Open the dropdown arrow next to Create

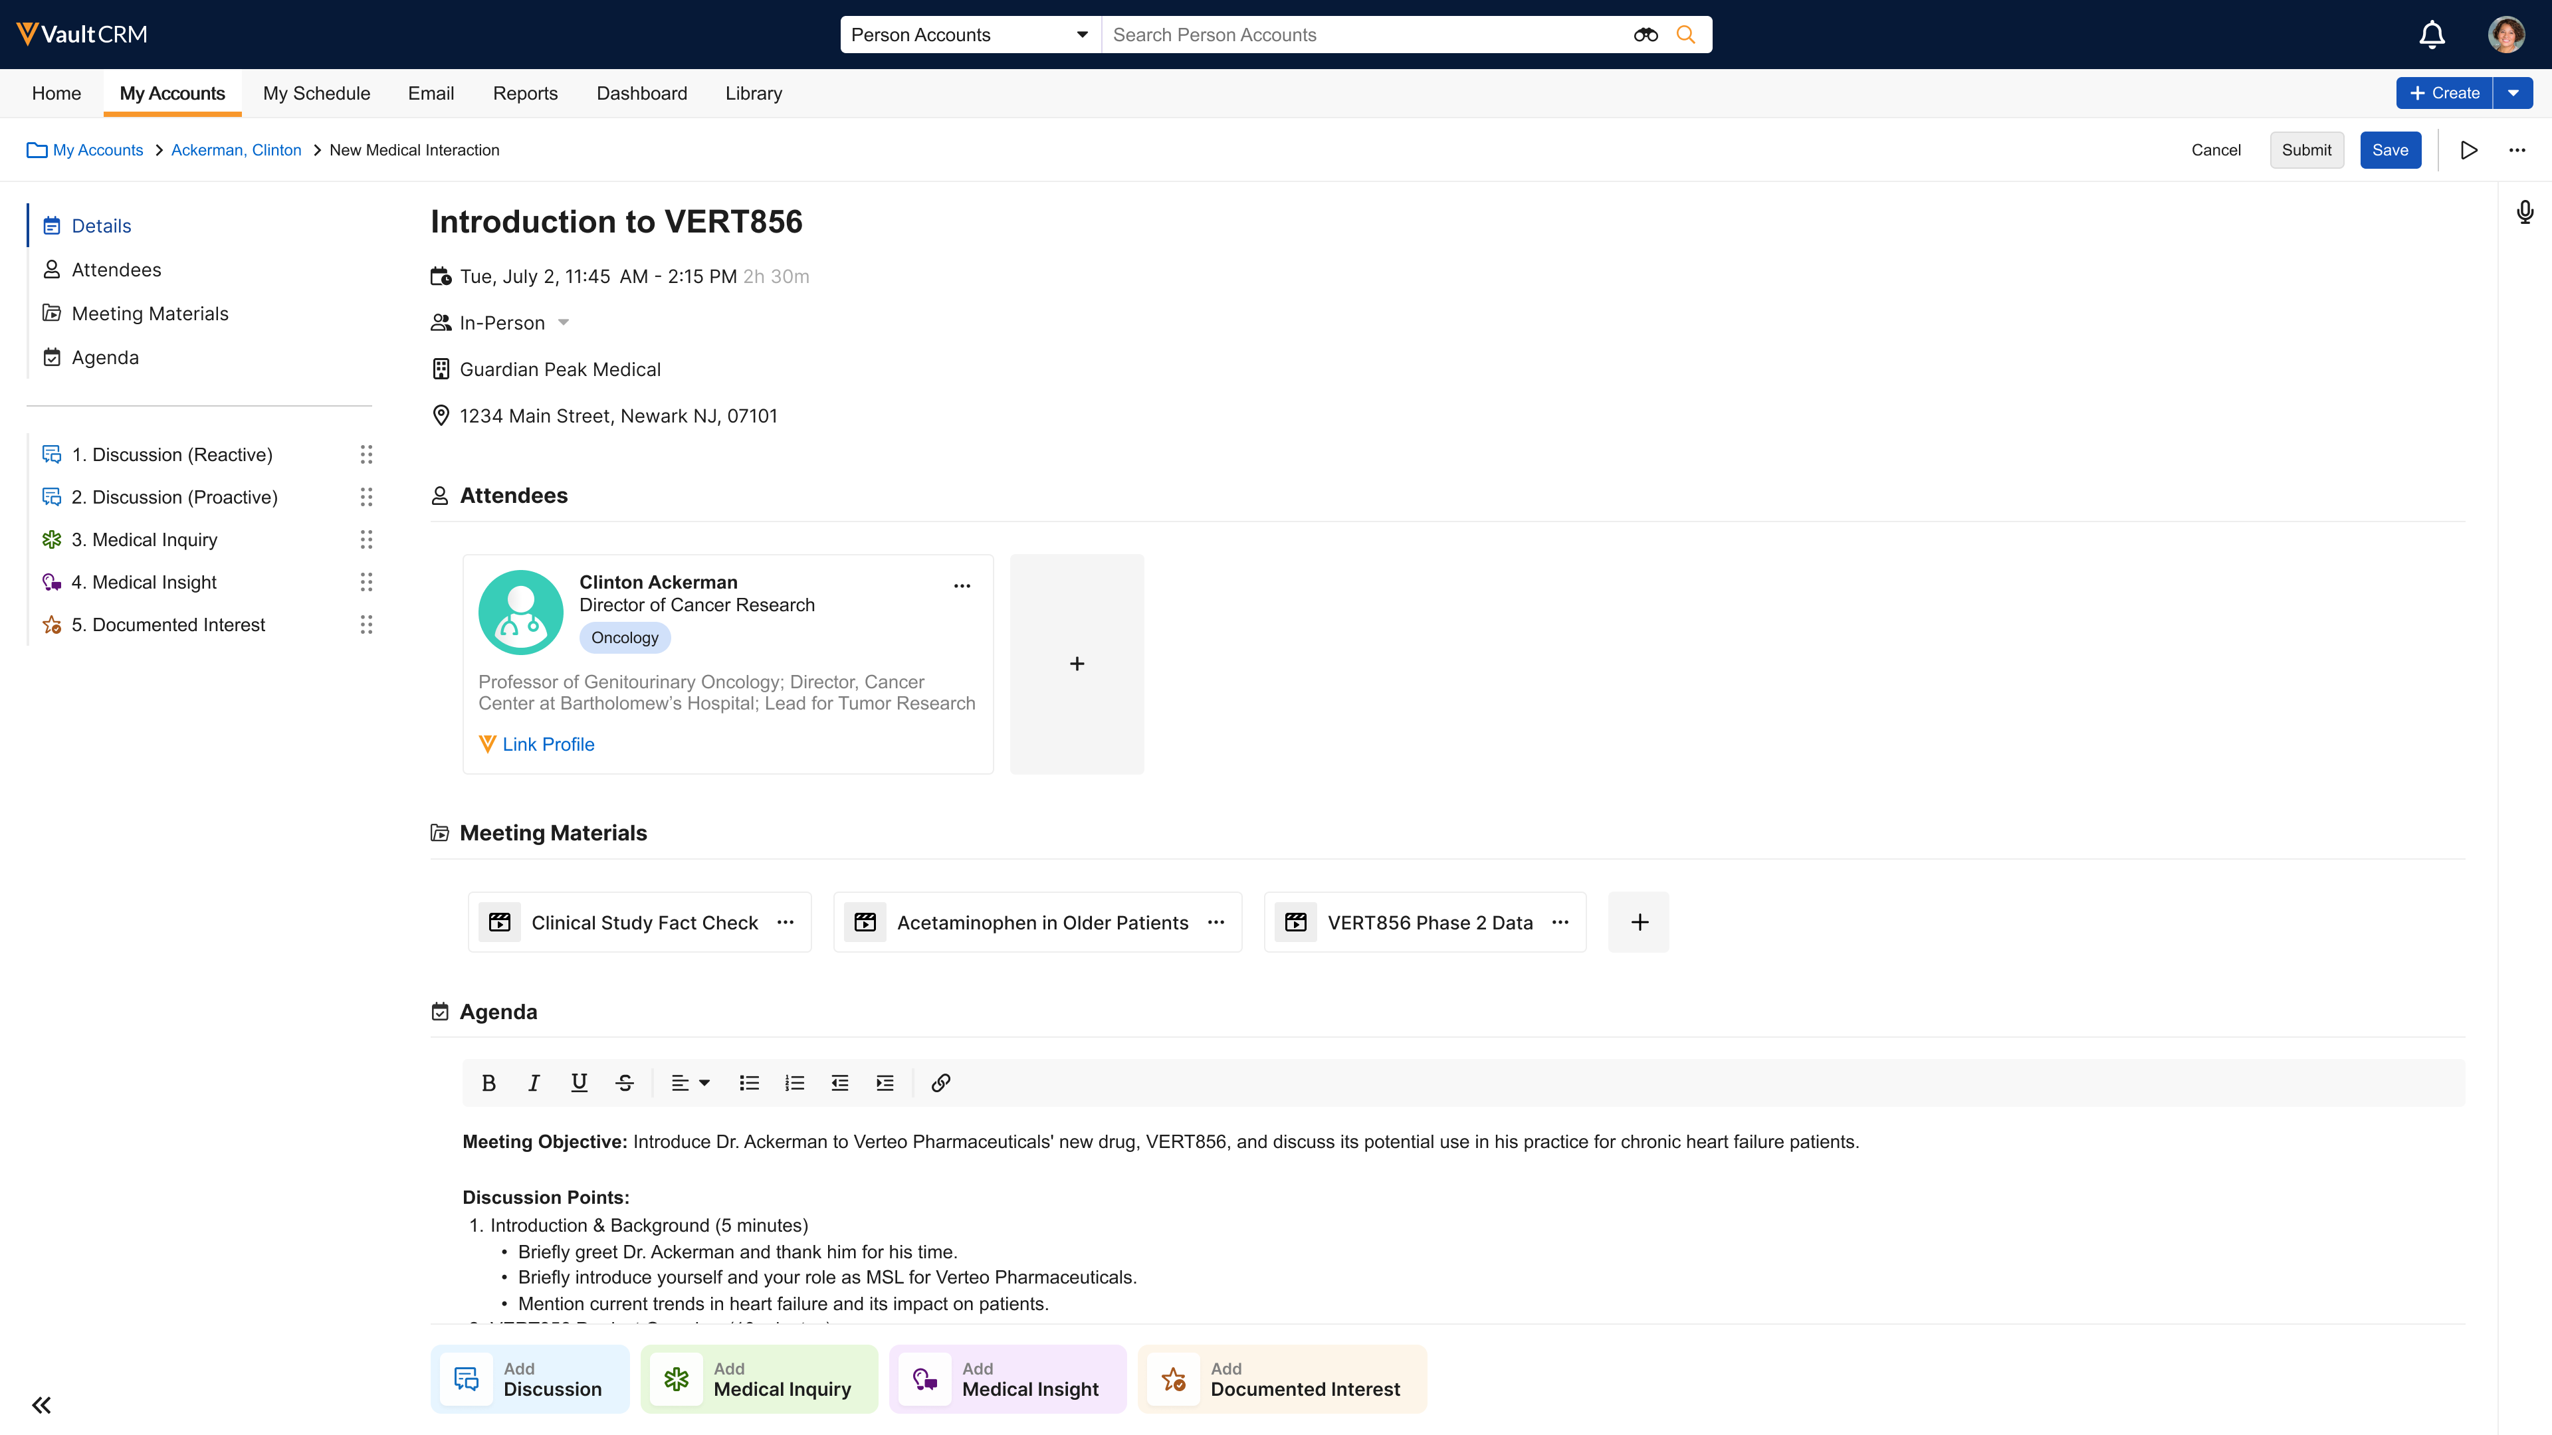[x=2513, y=93]
